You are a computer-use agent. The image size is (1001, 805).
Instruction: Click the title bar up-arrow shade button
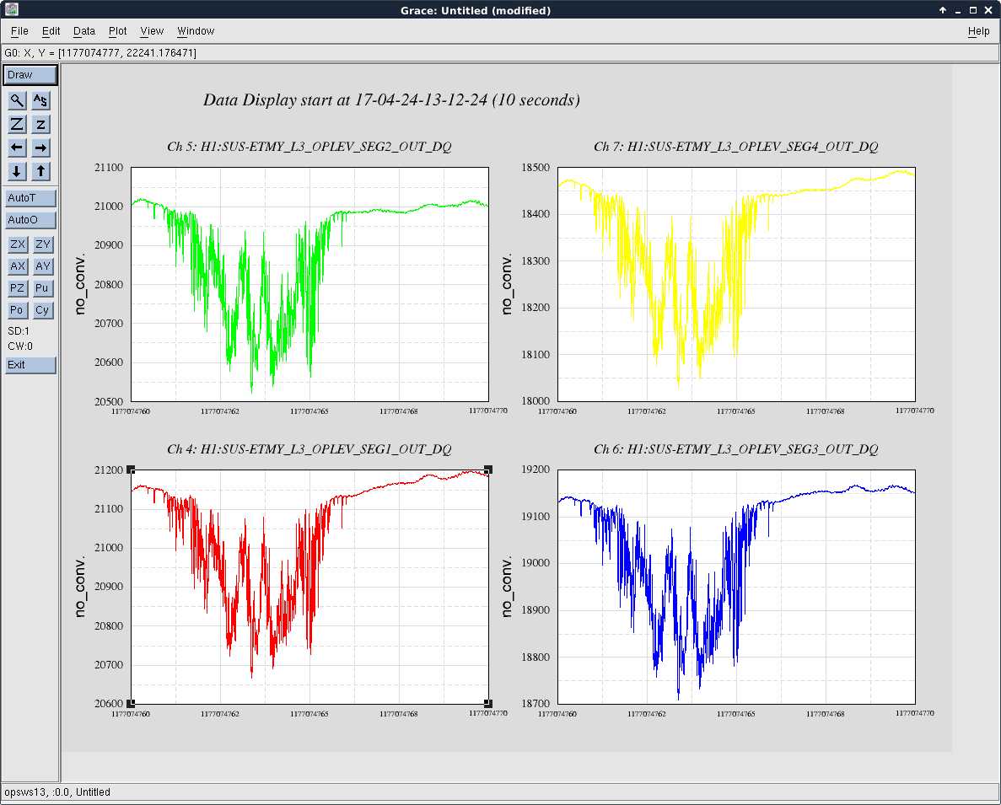click(x=942, y=10)
